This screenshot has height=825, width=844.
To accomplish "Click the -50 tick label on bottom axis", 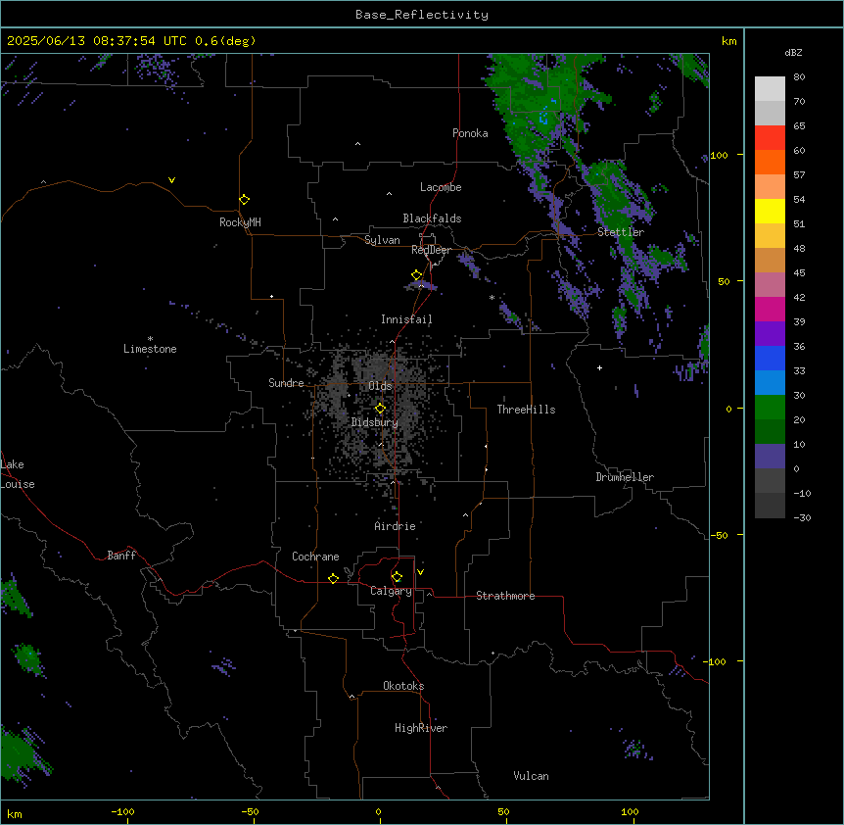I will [250, 811].
